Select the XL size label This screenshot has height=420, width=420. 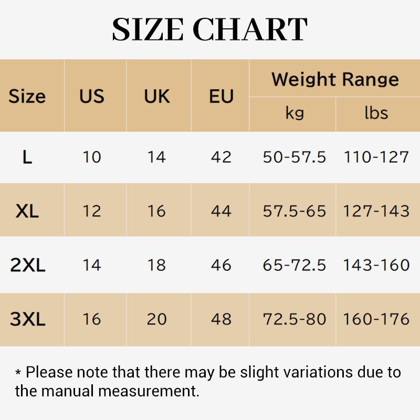click(27, 211)
